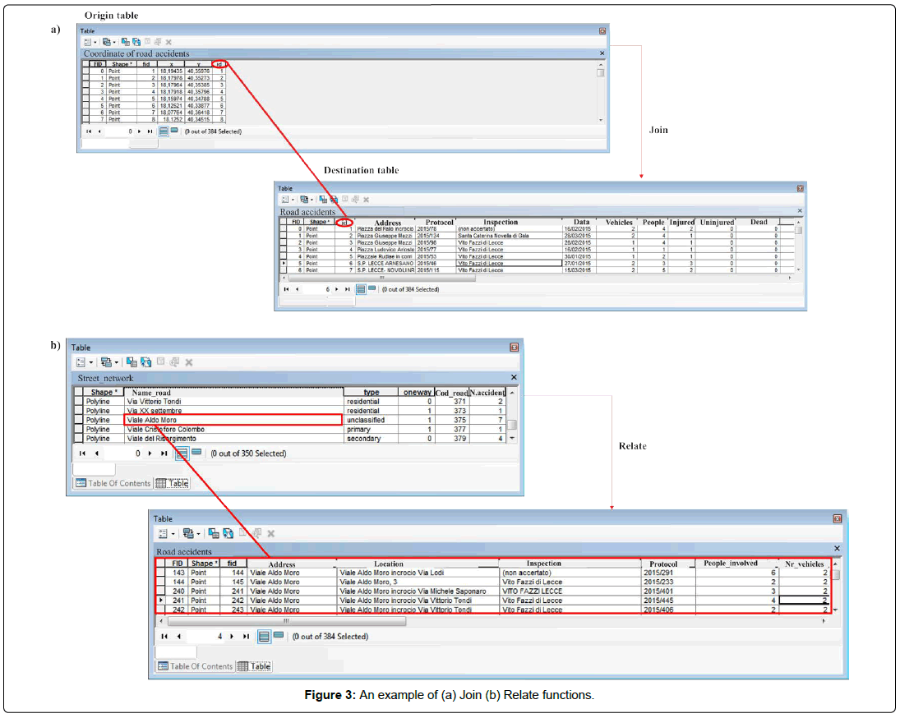Screen dimensions: 900x718
Task: Click the Table Options icon in Coordinate table
Action: (x=87, y=41)
